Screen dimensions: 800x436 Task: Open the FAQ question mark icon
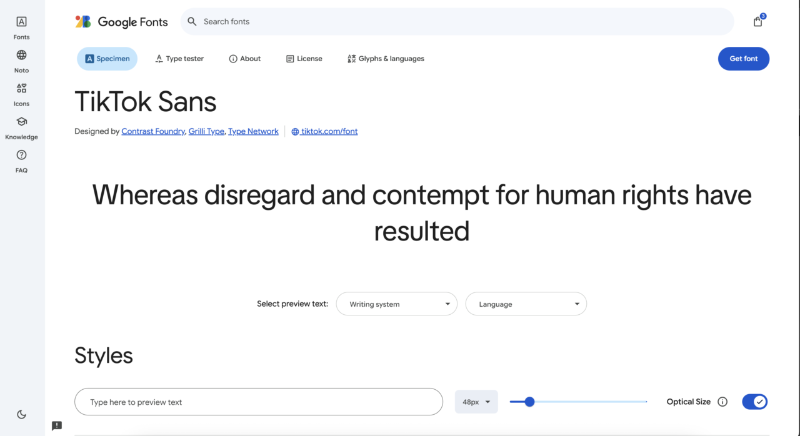21,161
